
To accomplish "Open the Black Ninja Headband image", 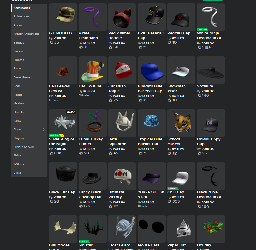I will [x=211, y=176].
